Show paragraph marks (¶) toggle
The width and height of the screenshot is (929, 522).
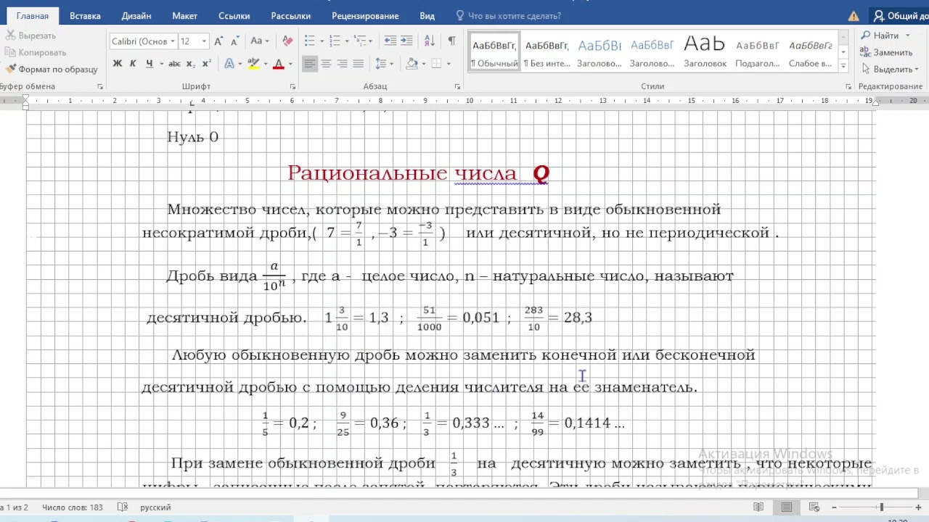click(451, 41)
